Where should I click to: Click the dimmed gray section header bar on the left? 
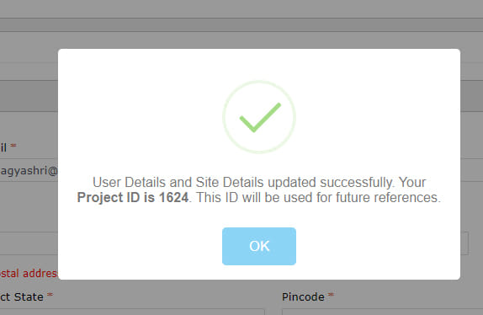point(29,96)
